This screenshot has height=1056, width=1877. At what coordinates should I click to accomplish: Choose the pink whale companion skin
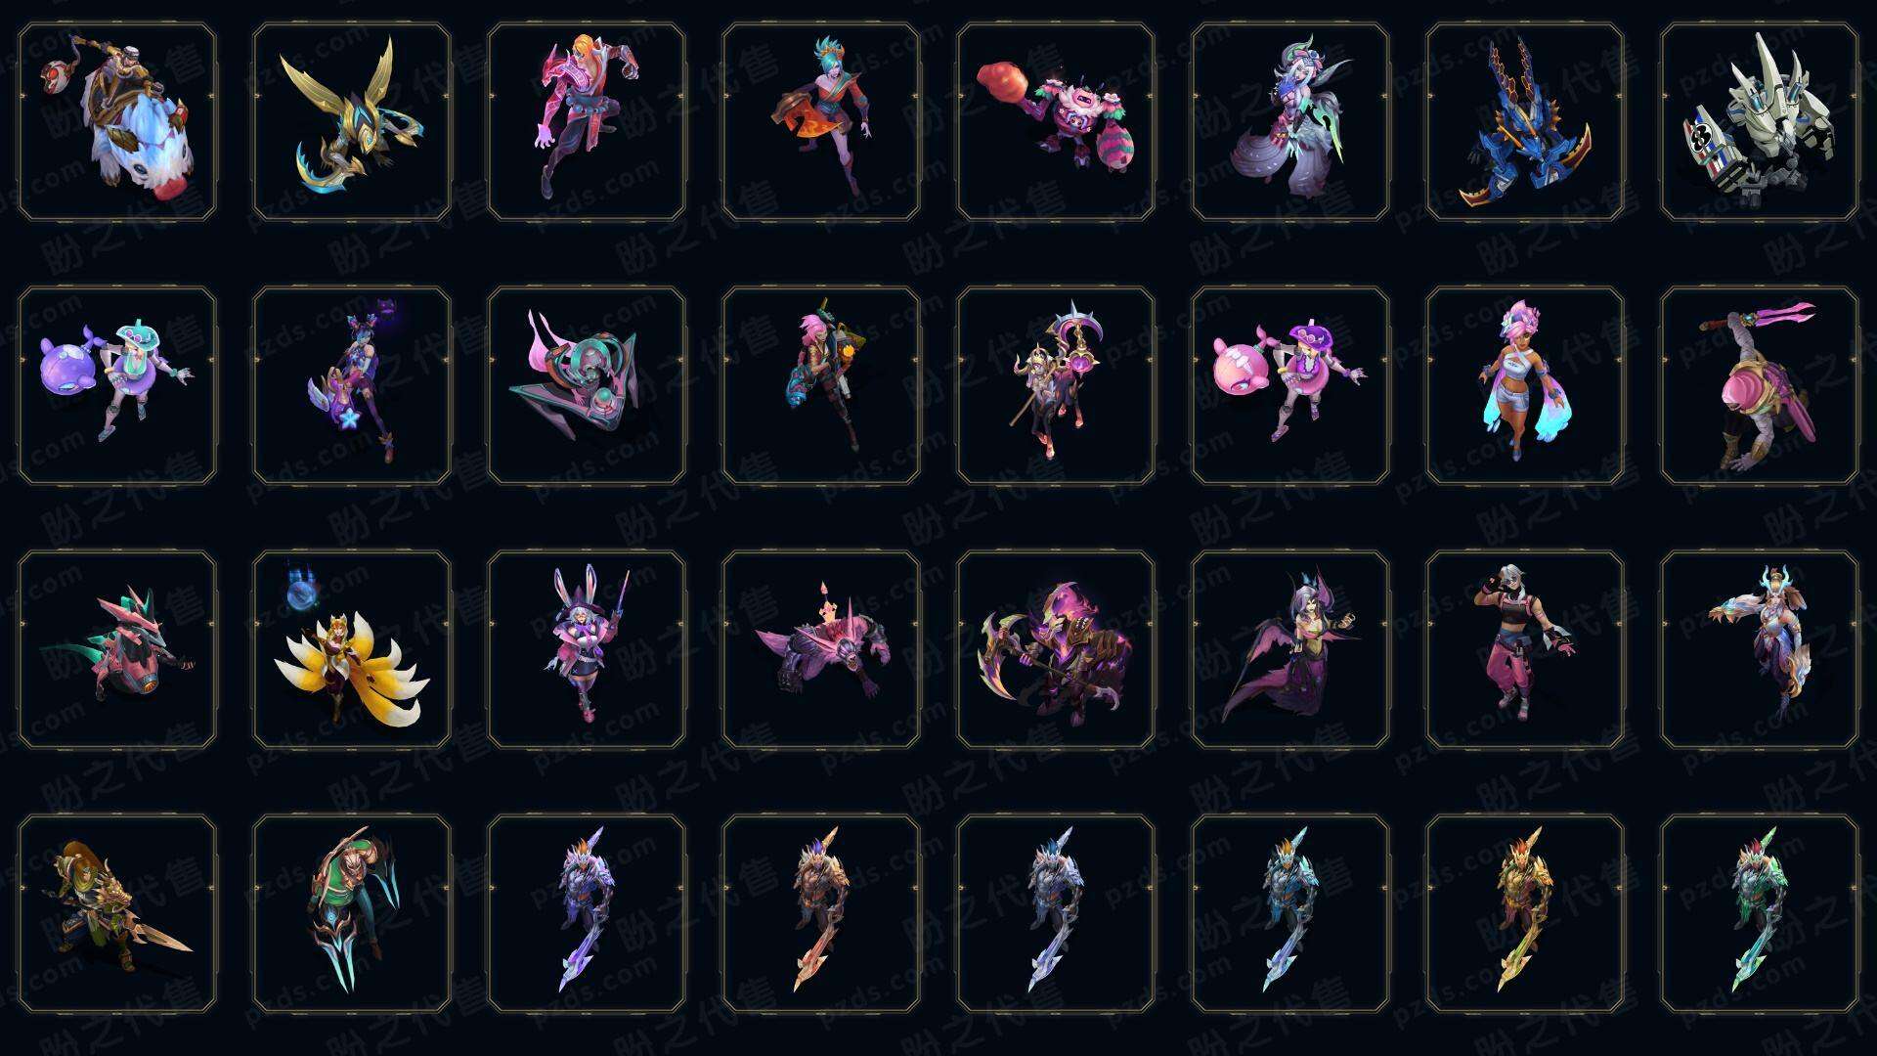[x=1290, y=385]
